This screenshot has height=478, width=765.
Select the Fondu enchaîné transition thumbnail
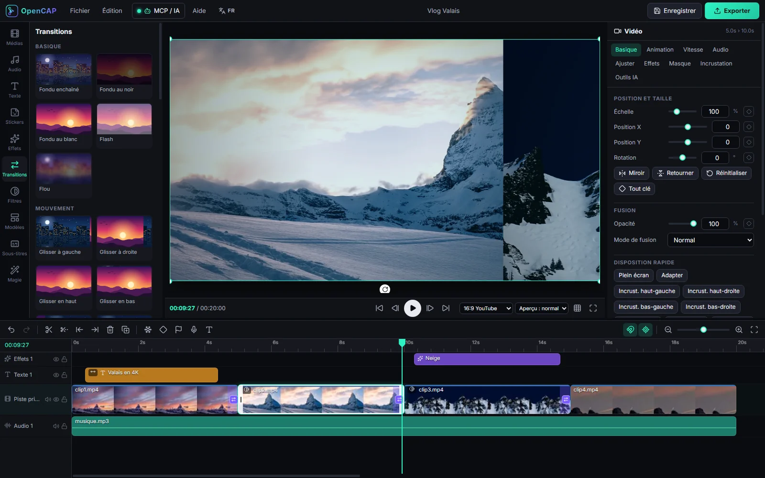[x=64, y=76]
